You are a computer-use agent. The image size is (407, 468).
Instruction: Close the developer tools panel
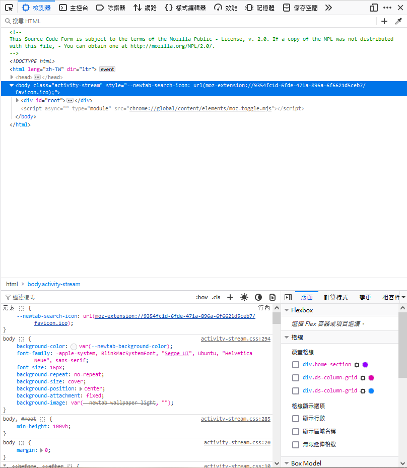[400, 8]
